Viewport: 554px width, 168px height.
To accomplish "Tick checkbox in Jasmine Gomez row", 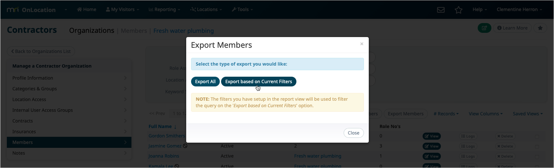I will coord(537,147).
